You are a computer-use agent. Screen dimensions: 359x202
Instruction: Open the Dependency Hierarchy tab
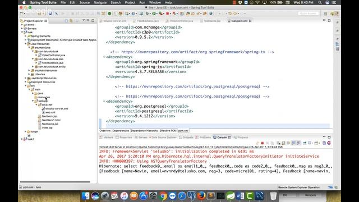click(x=144, y=131)
